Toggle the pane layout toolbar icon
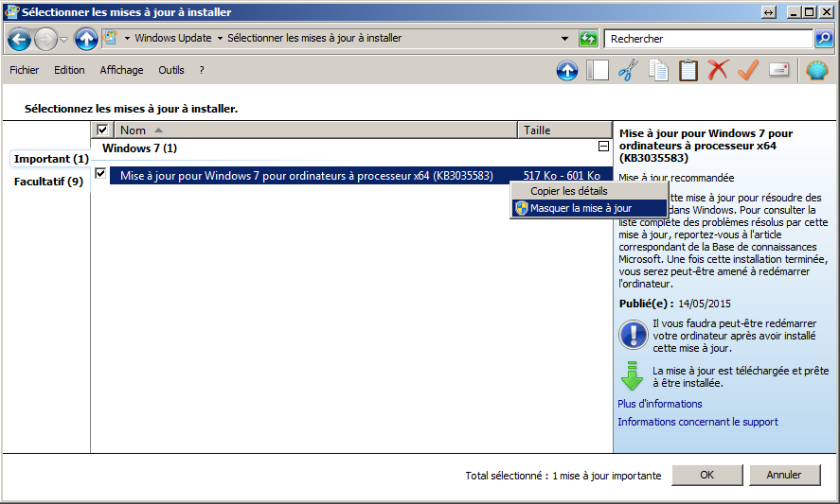 [x=598, y=70]
